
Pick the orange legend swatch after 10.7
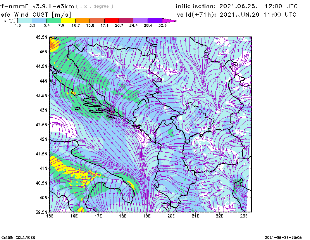[83, 21]
